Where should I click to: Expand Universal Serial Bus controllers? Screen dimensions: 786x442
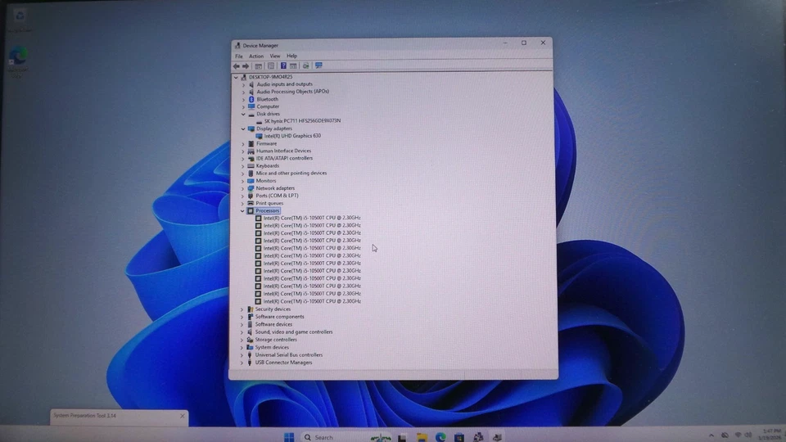point(242,354)
